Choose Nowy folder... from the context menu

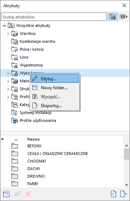coord(55,88)
